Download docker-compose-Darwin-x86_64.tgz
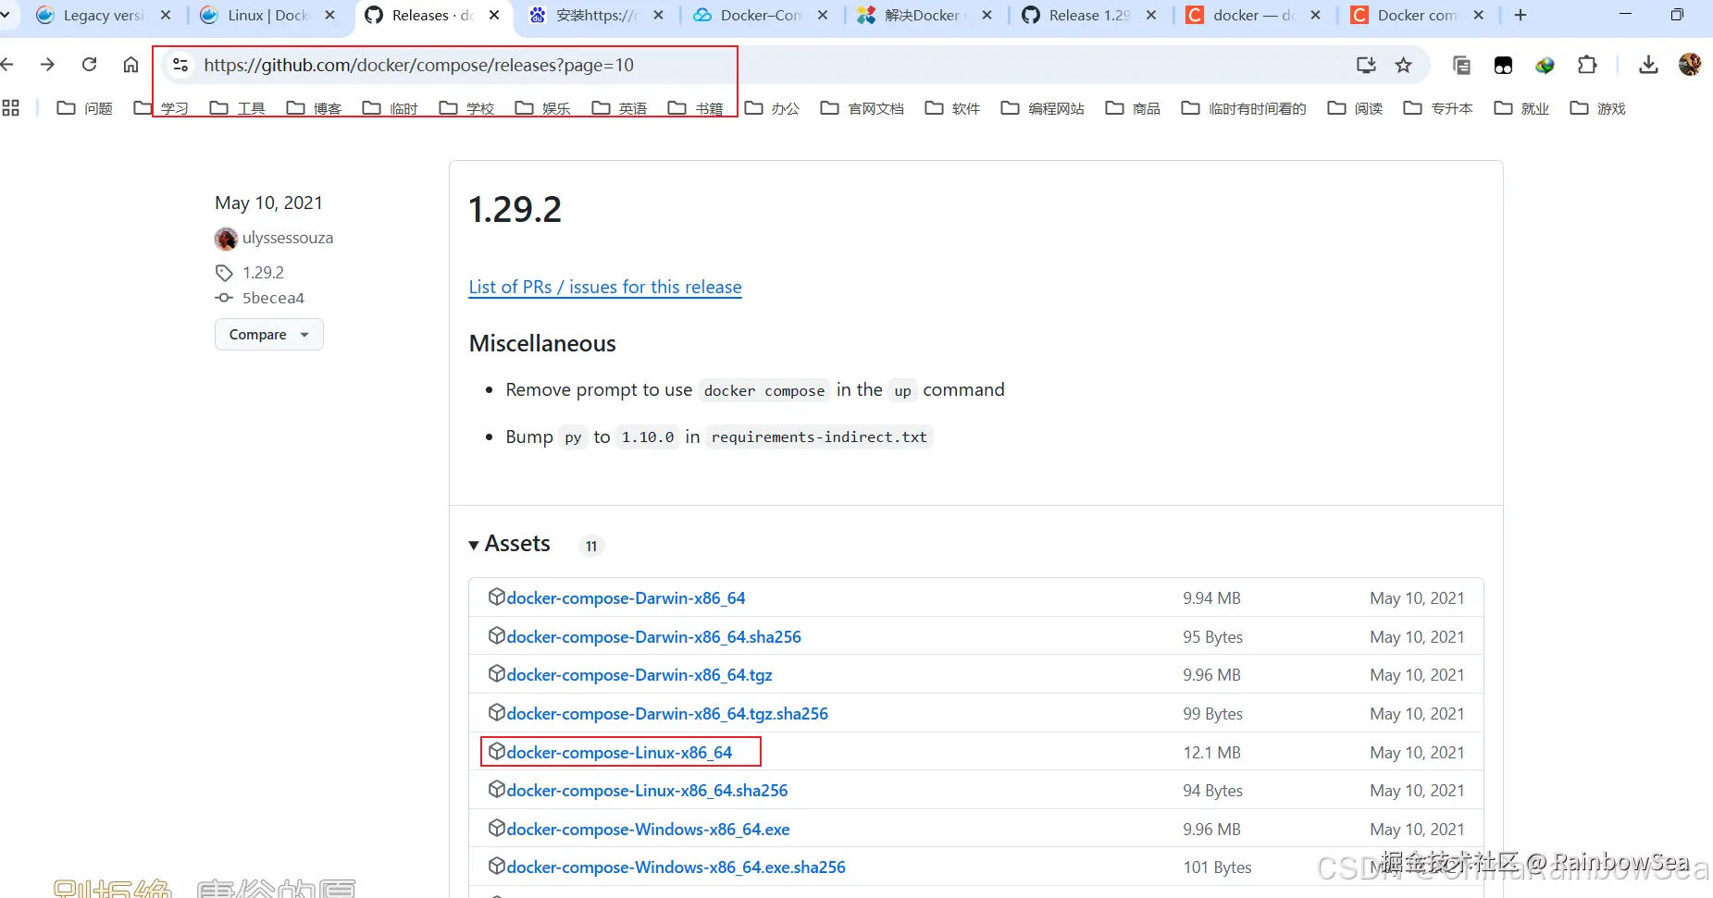 pos(639,675)
